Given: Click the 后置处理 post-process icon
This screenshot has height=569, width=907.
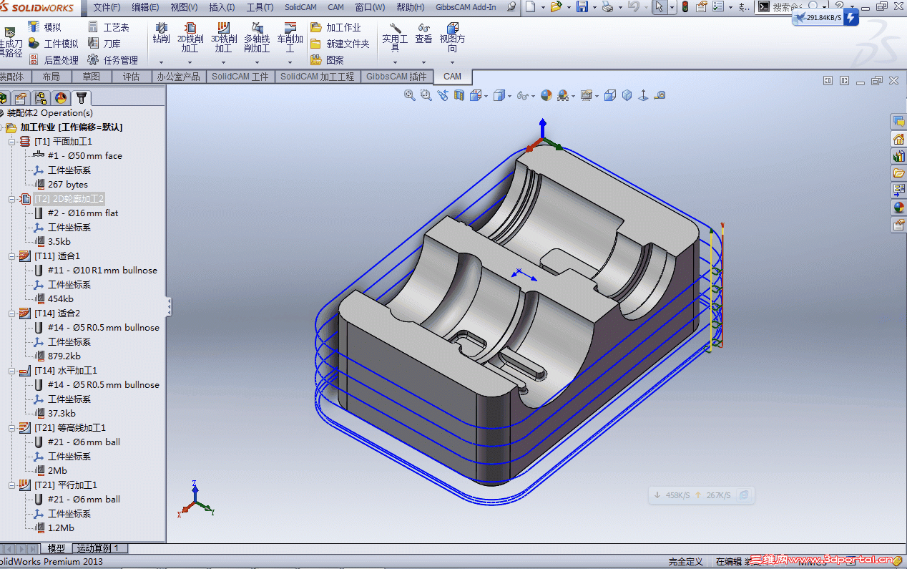Looking at the screenshot, I should tap(34, 60).
